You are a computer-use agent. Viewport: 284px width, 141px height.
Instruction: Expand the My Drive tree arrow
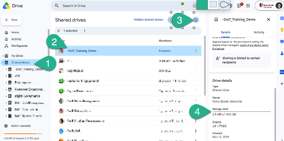3,56
